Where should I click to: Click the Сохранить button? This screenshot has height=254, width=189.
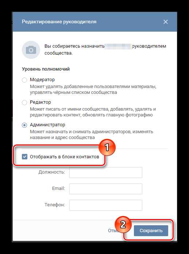click(151, 230)
